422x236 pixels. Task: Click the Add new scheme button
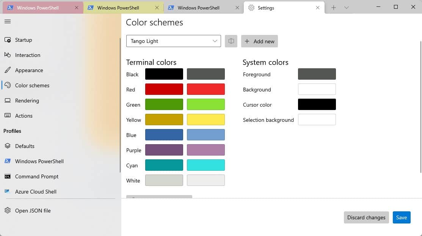pos(259,41)
